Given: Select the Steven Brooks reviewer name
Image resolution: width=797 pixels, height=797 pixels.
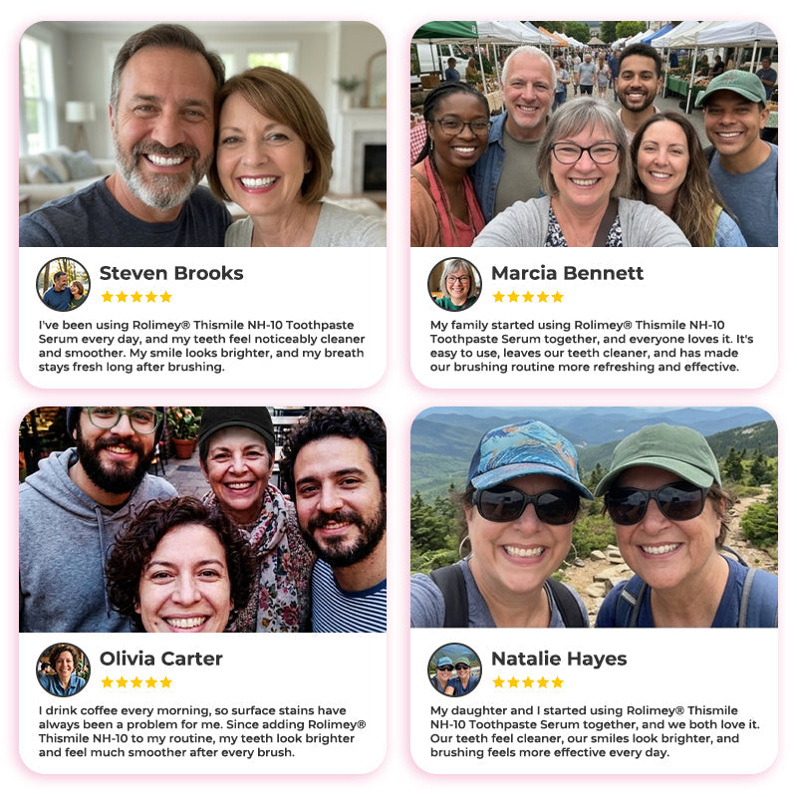Looking at the screenshot, I should (x=171, y=273).
